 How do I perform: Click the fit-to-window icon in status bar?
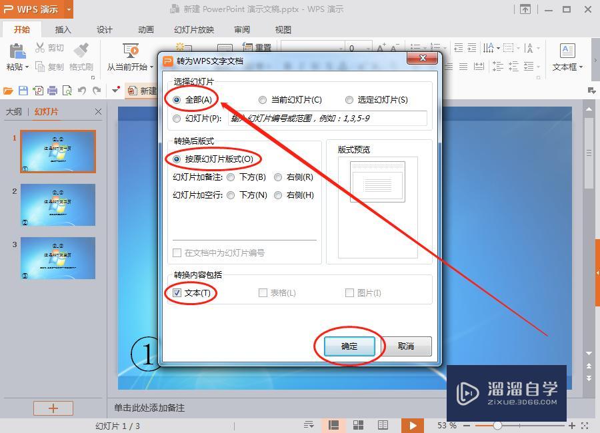[x=584, y=426]
